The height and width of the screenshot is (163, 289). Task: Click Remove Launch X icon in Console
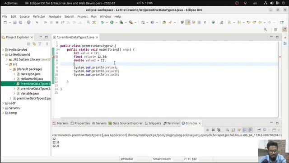[213, 130]
